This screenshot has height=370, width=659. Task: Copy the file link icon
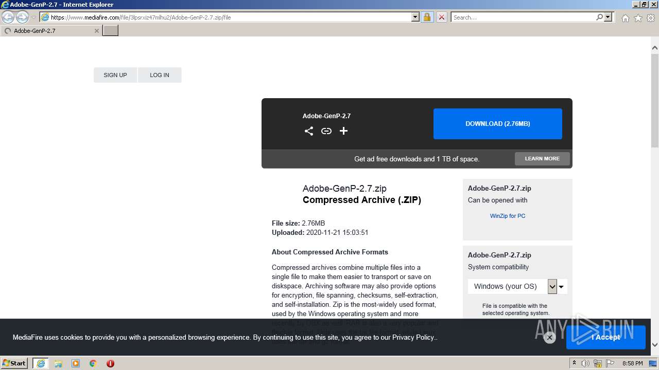(x=326, y=131)
